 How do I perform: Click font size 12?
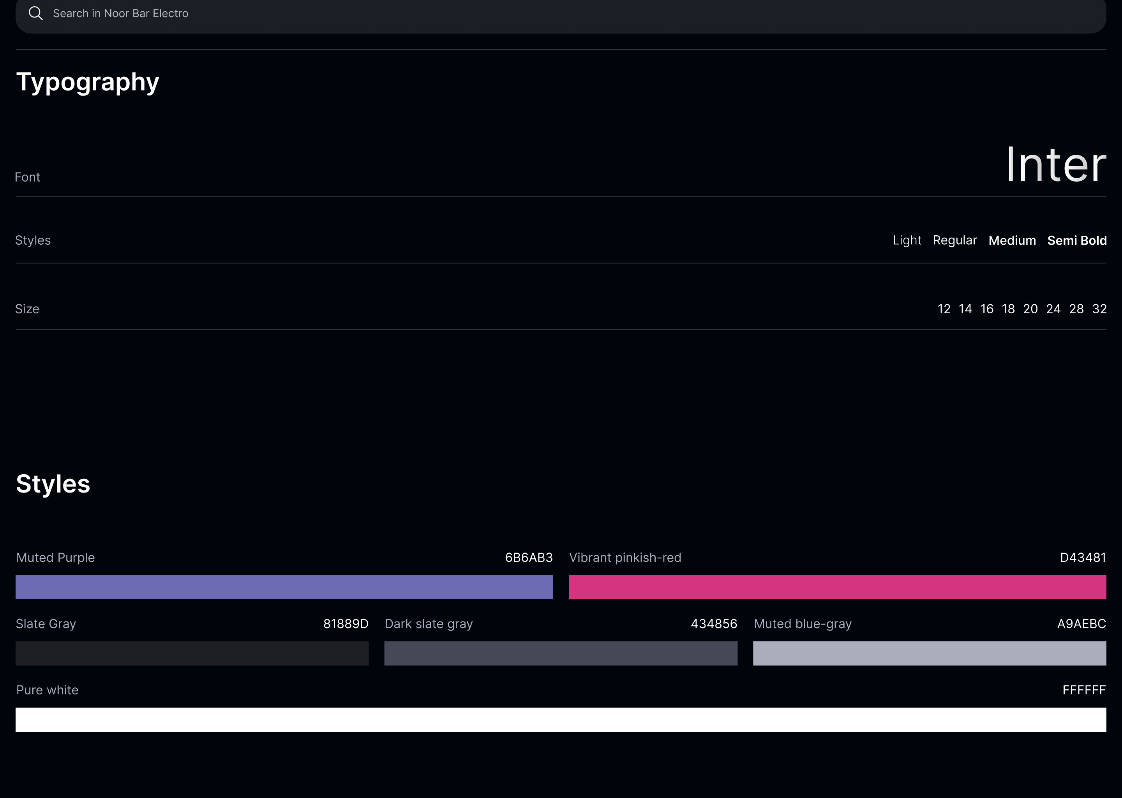[944, 309]
